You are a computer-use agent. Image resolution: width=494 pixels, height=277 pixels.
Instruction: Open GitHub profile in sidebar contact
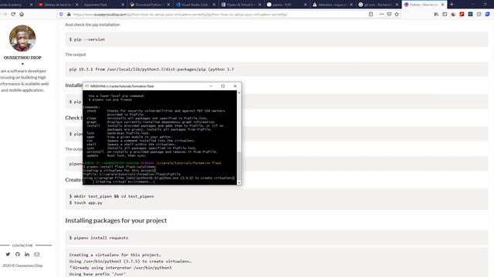click(18, 255)
